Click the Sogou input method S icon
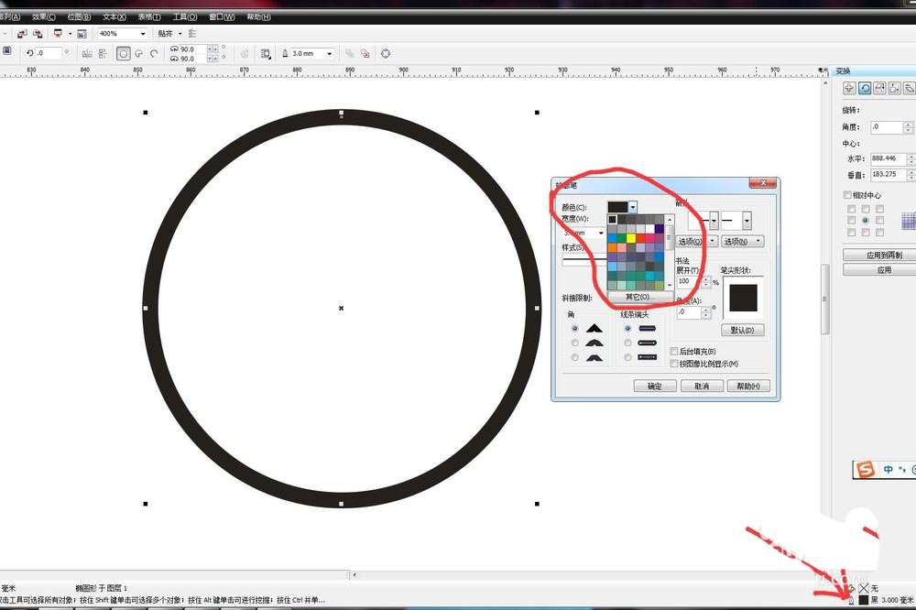The height and width of the screenshot is (610, 916). [866, 469]
